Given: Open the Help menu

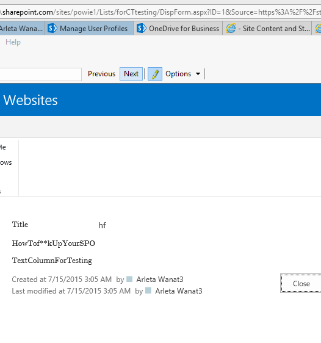Looking at the screenshot, I should pyautogui.click(x=13, y=42).
